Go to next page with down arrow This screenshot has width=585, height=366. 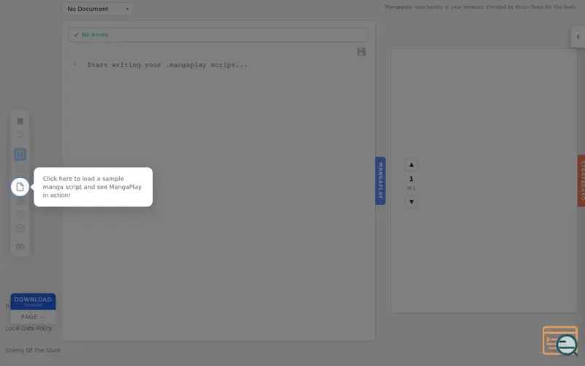pos(411,202)
